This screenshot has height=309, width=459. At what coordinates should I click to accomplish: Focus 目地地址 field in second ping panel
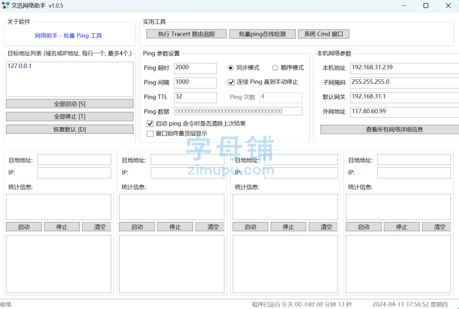[187, 160]
